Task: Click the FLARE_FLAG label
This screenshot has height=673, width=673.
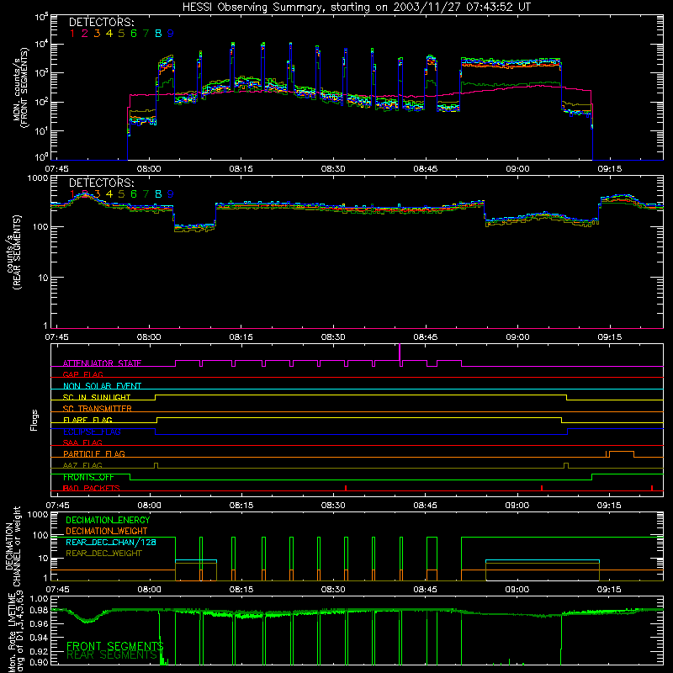Action: pyautogui.click(x=87, y=420)
